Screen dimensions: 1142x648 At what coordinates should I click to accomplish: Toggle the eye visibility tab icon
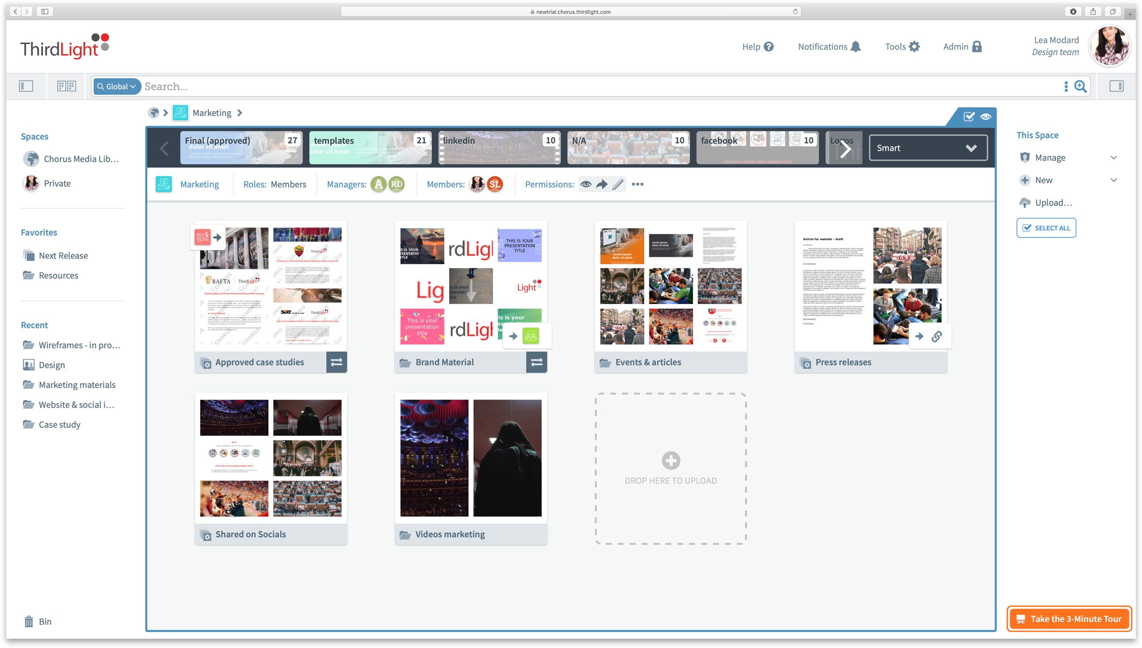[x=985, y=117]
